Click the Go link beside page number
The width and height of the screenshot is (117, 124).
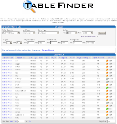pyautogui.click(x=30, y=122)
